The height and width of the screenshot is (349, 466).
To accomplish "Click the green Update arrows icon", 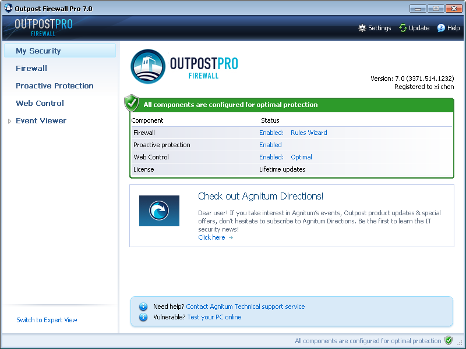I will [x=403, y=28].
